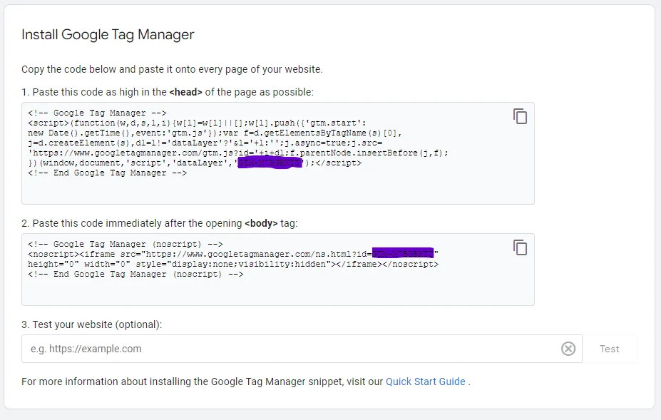Screen dimensions: 661x420
Task: Click inside the noscript code box
Action: click(x=278, y=291)
